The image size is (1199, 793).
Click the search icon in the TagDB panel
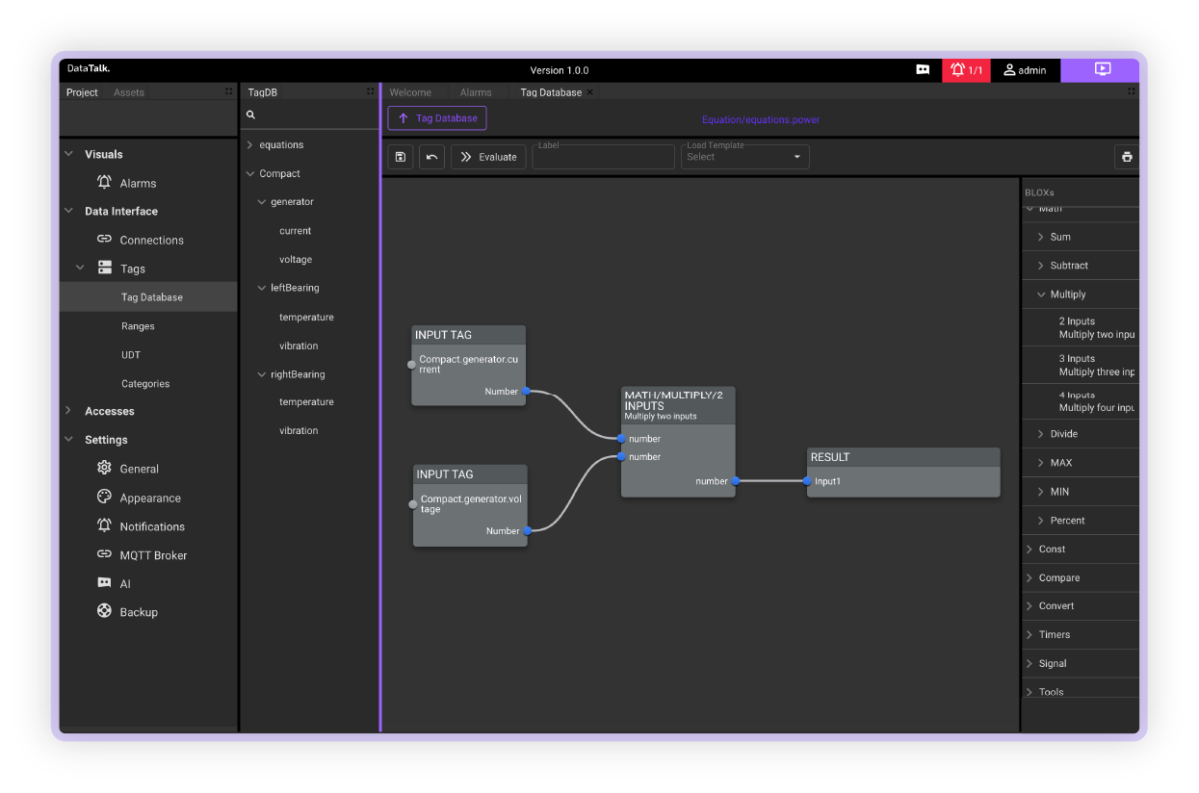(249, 114)
